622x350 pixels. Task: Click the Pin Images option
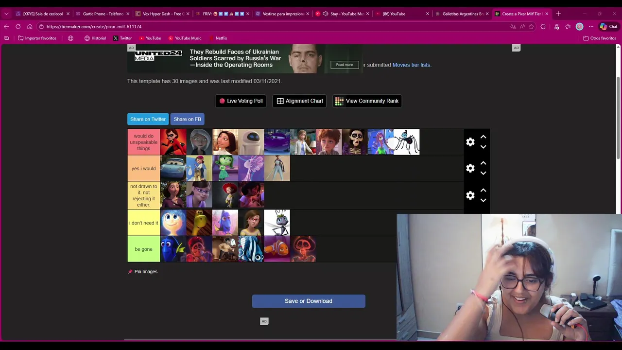tap(143, 272)
